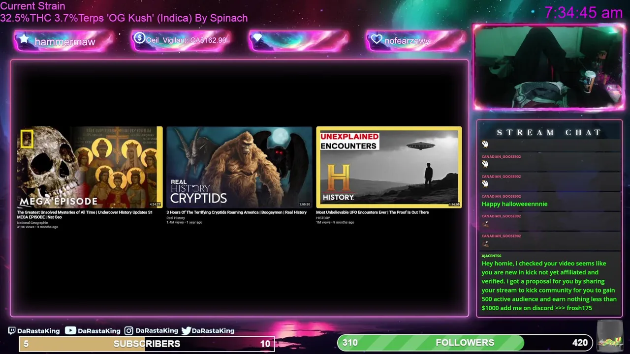Click the 4:24:27 duration badge on the skull video
The image size is (630, 354).
coord(155,205)
